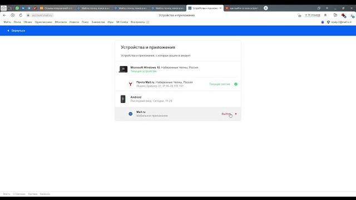Open VK Combo in the portal bar
Viewport: 356px width, 200px height.
122,22
